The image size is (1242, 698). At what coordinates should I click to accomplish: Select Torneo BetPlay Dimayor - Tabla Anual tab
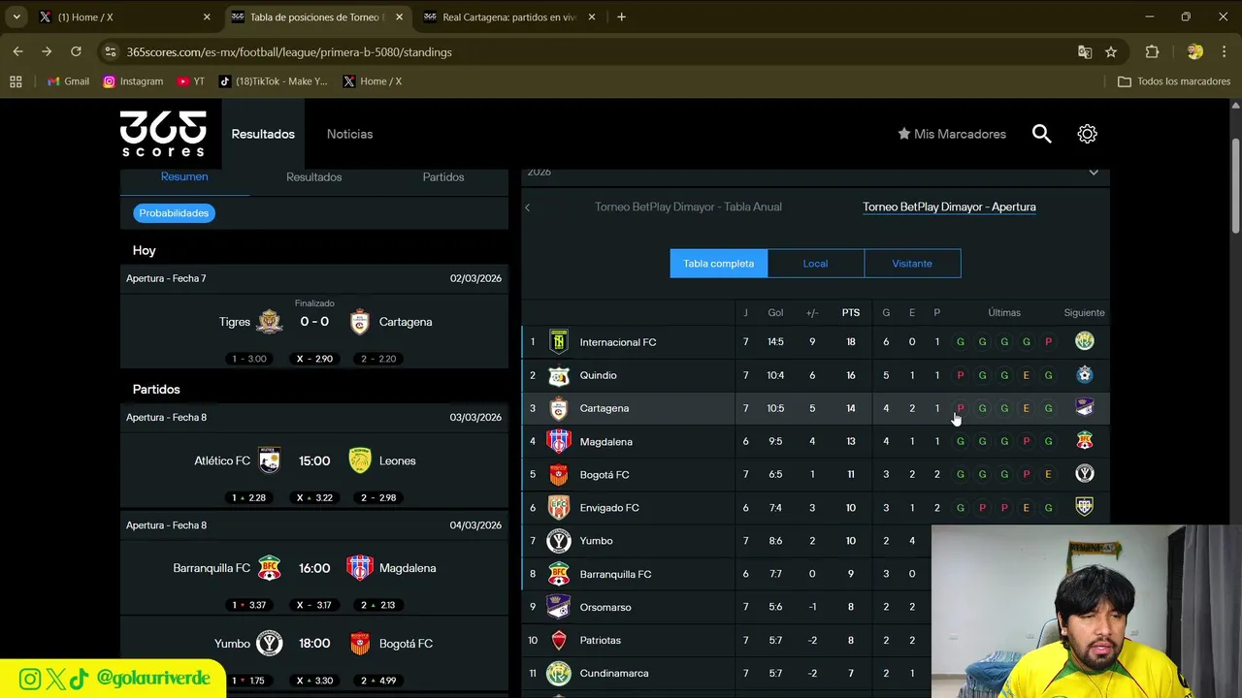688,206
